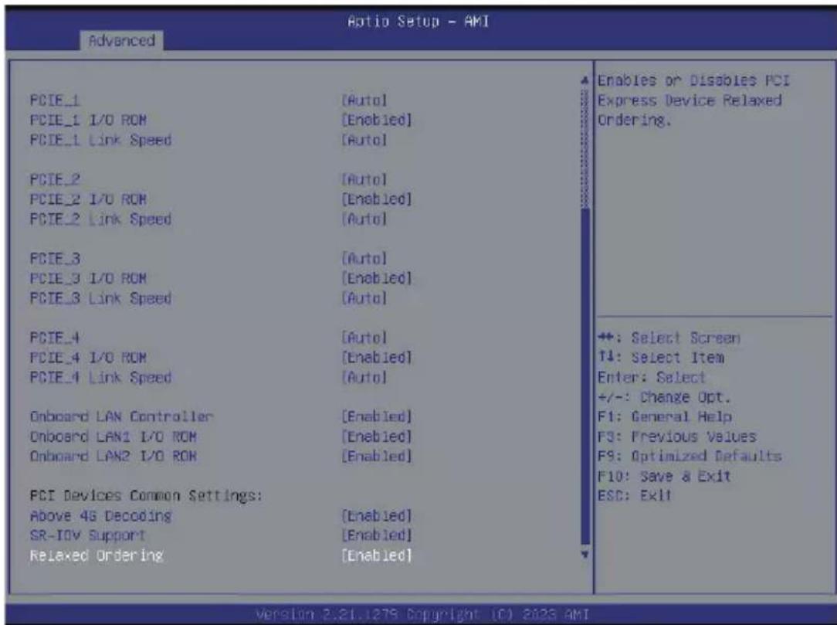Screen dimensions: 837x625
Task: Click the Change Opt. key hint
Action: (x=664, y=397)
